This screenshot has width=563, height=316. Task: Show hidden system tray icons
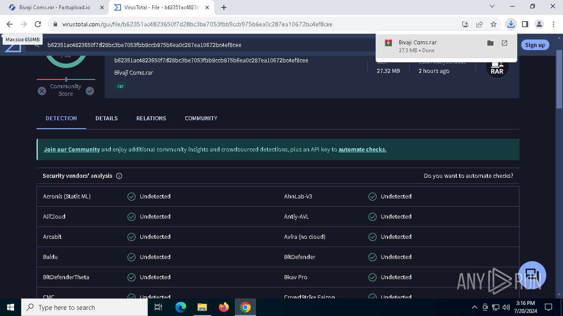474,307
